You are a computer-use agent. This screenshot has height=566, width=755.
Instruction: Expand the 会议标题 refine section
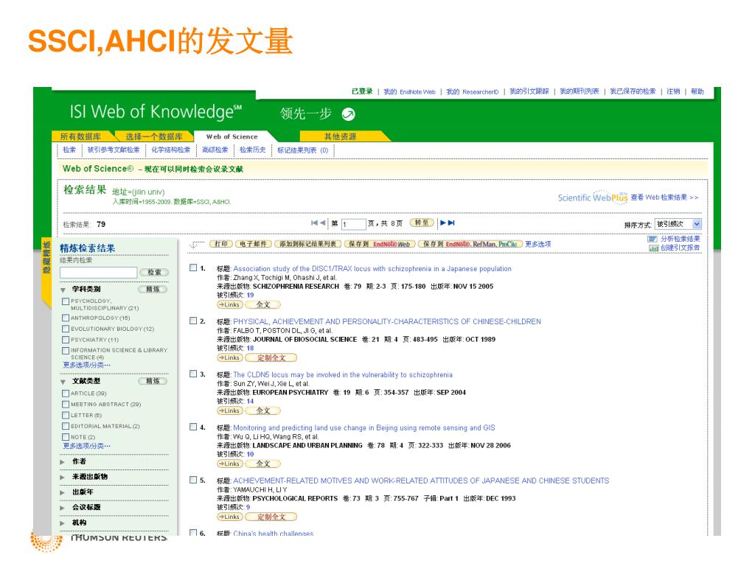pos(62,508)
